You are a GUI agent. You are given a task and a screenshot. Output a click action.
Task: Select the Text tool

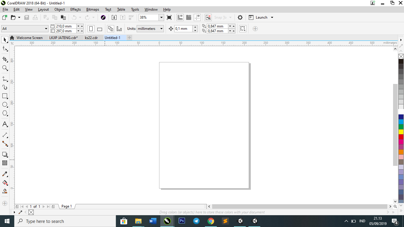tap(5, 124)
